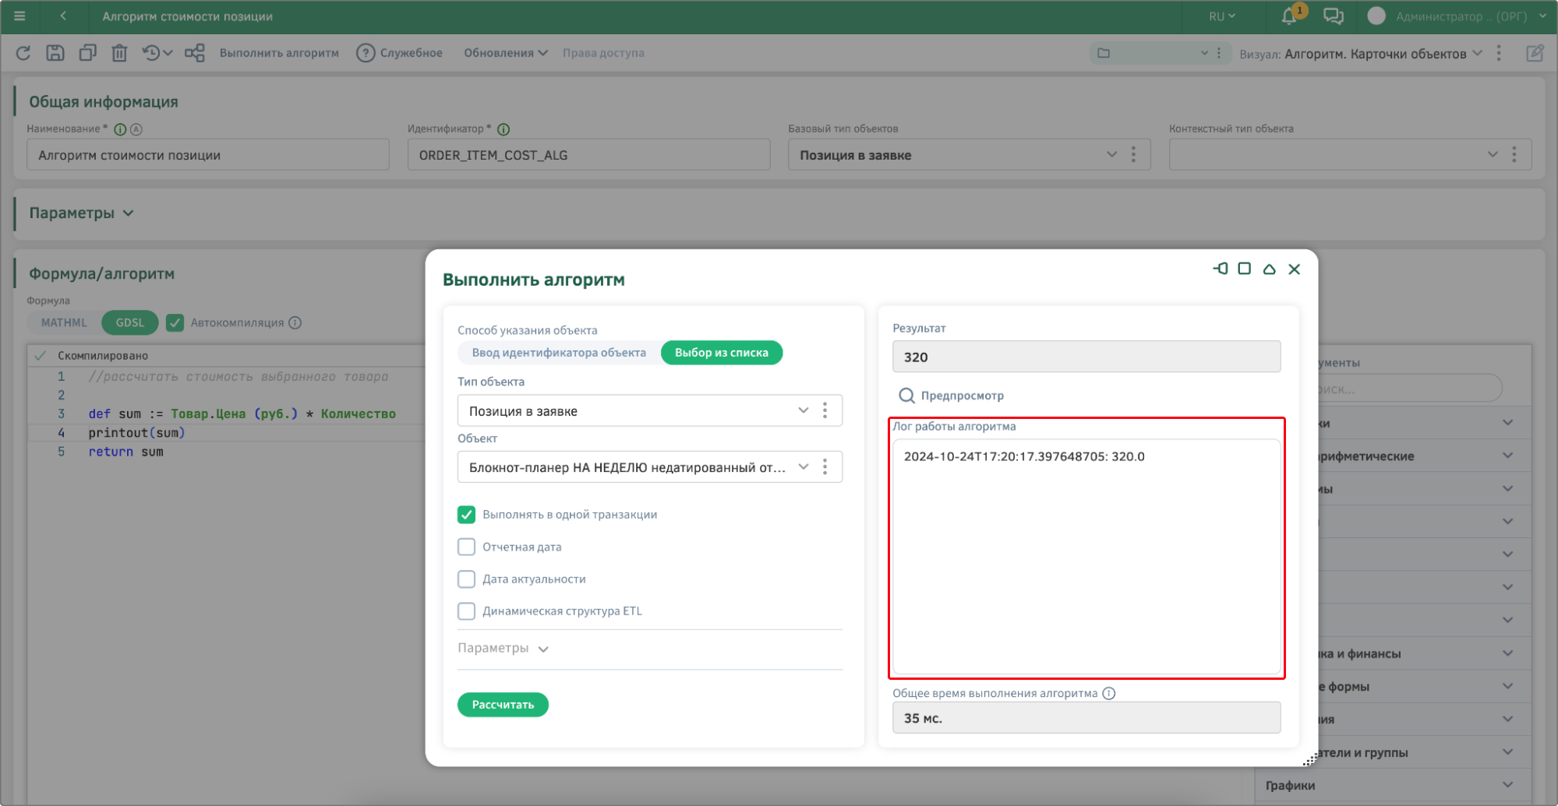Image resolution: width=1558 pixels, height=806 pixels.
Task: Click the notifications bell icon
Action: (x=1289, y=16)
